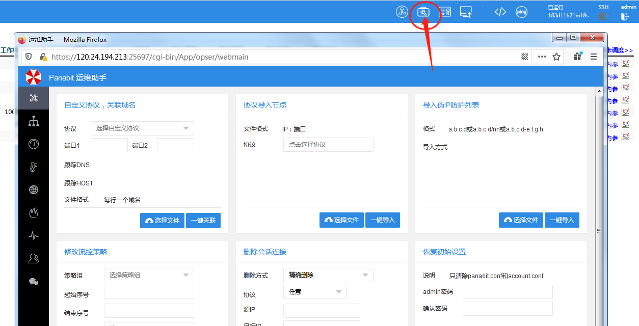The height and width of the screenshot is (326, 639).
Task: Click the globe icon in left sidebar
Action: (34, 190)
